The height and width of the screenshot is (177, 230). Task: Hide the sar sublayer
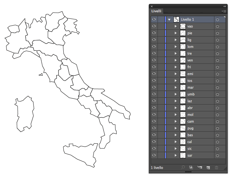click(x=154, y=155)
